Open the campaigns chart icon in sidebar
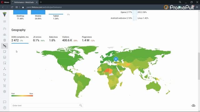 (5, 74)
